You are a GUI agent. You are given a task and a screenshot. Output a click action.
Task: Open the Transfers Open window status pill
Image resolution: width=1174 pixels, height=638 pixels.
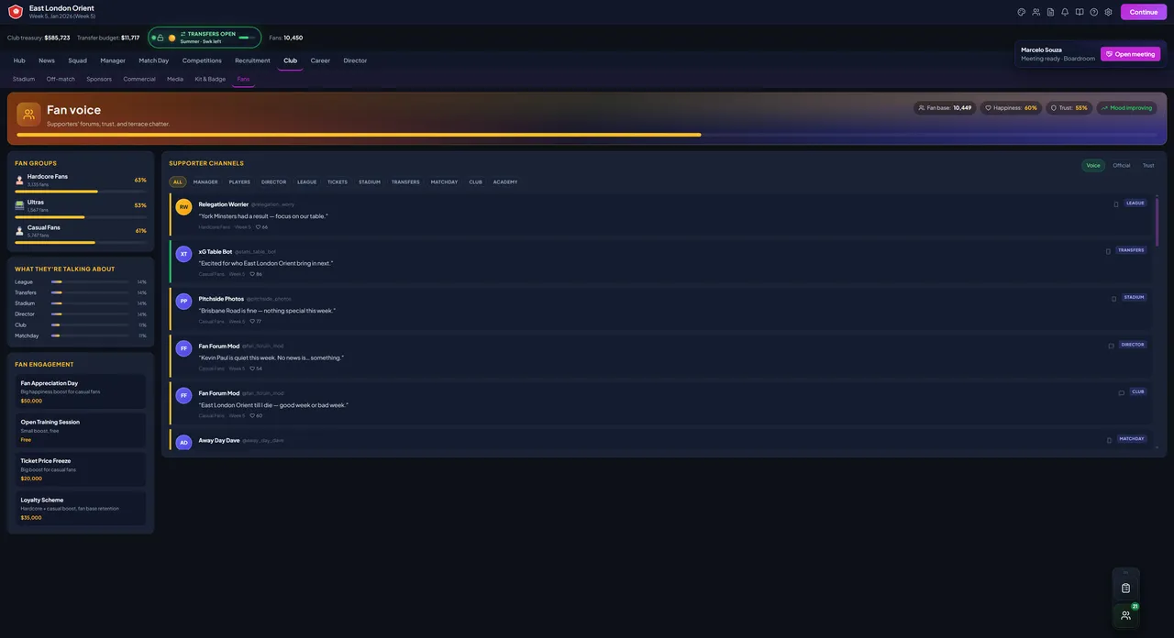(205, 38)
